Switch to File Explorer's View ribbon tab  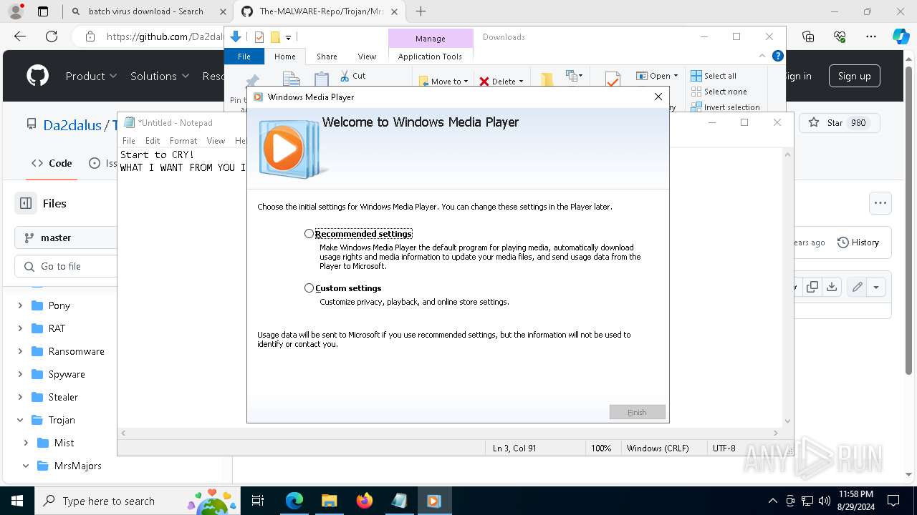click(x=367, y=57)
